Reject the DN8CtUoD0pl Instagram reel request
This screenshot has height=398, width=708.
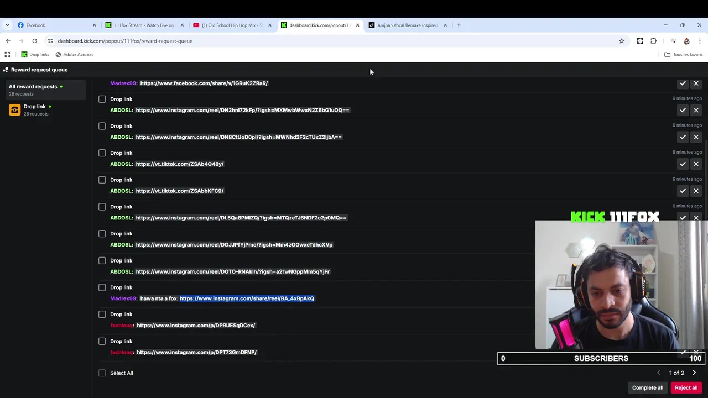[x=696, y=137]
